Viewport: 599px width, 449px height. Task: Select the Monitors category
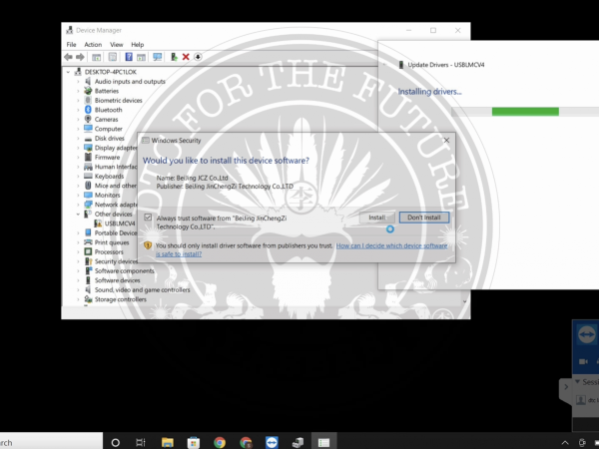point(108,196)
